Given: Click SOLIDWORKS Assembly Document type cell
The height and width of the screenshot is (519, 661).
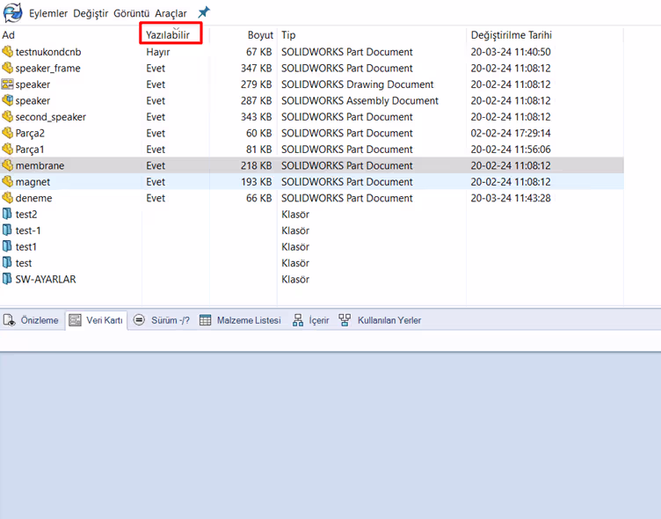Looking at the screenshot, I should click(x=360, y=101).
